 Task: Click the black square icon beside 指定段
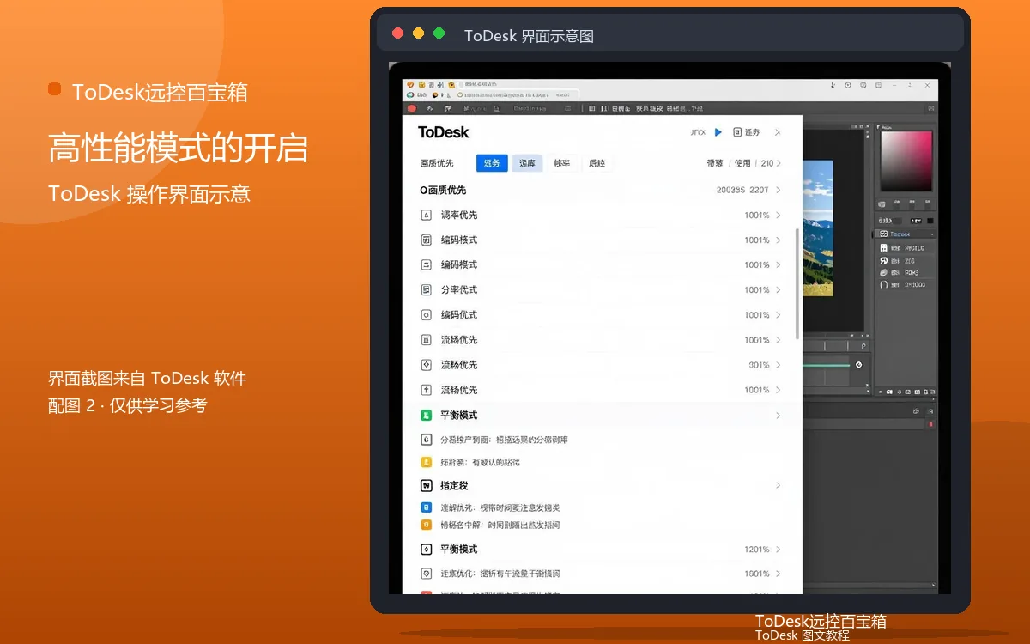426,485
